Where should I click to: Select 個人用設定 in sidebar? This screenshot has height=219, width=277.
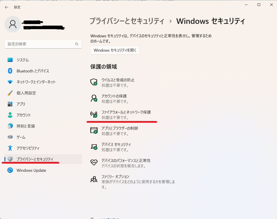tap(43, 93)
